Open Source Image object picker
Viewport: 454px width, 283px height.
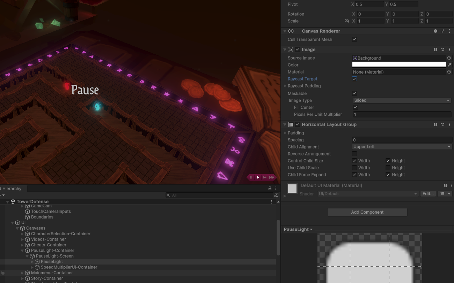[x=449, y=58]
